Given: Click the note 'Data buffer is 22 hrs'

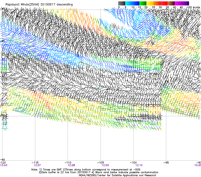Looking at the screenshot, I should point(55,172).
